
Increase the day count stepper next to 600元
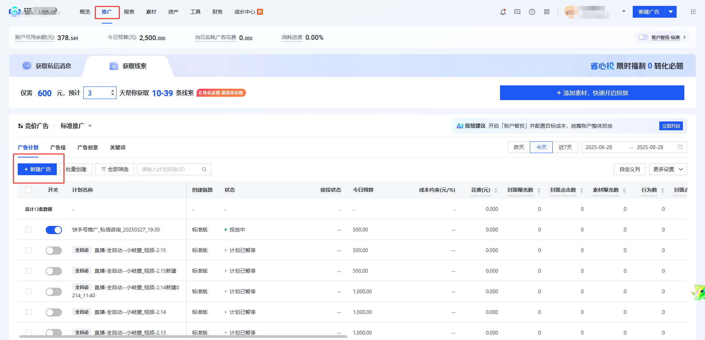pos(112,90)
